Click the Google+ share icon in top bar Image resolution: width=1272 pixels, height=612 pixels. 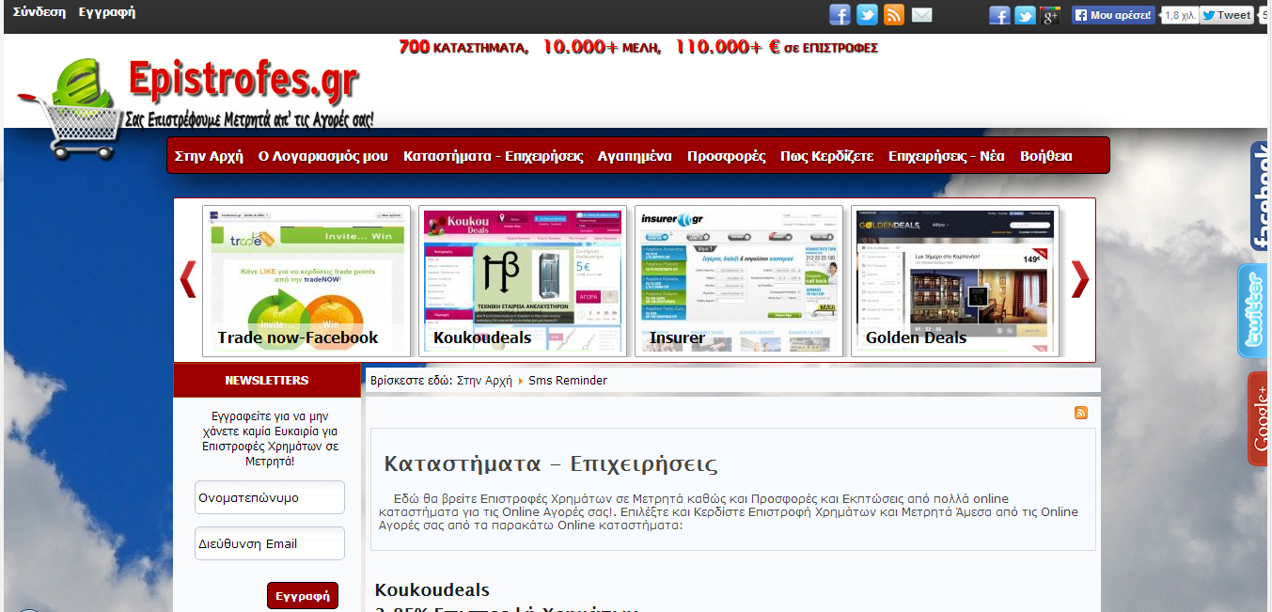tap(1050, 15)
